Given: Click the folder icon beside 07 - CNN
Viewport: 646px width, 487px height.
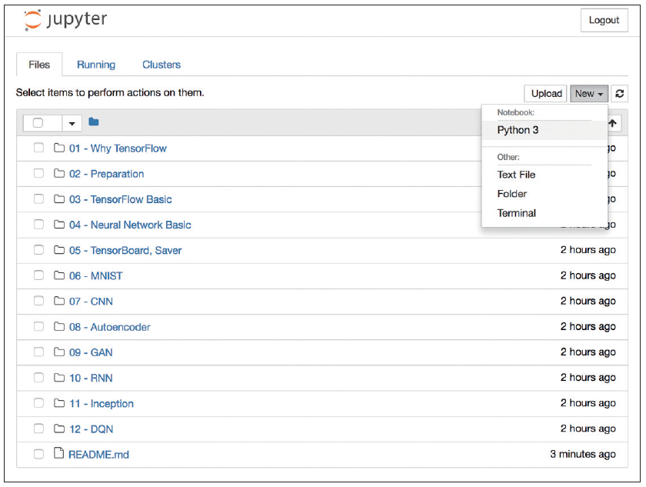Looking at the screenshot, I should [x=59, y=301].
